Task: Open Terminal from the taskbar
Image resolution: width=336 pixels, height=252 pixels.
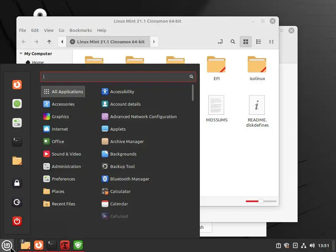Action: click(52, 245)
